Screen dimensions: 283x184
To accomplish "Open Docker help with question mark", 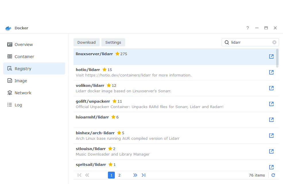I will click(x=248, y=28).
